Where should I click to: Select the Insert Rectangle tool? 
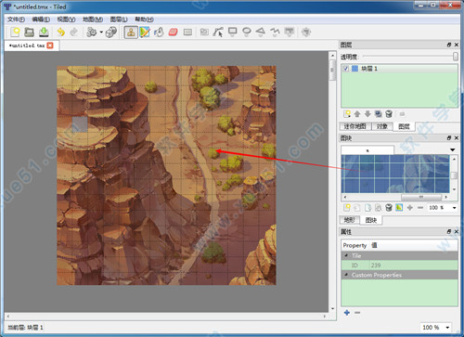tap(232, 32)
